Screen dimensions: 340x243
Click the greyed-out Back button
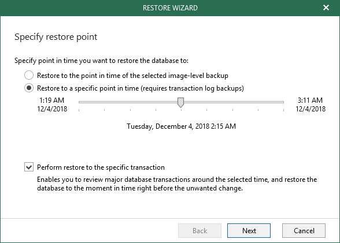tap(199, 231)
